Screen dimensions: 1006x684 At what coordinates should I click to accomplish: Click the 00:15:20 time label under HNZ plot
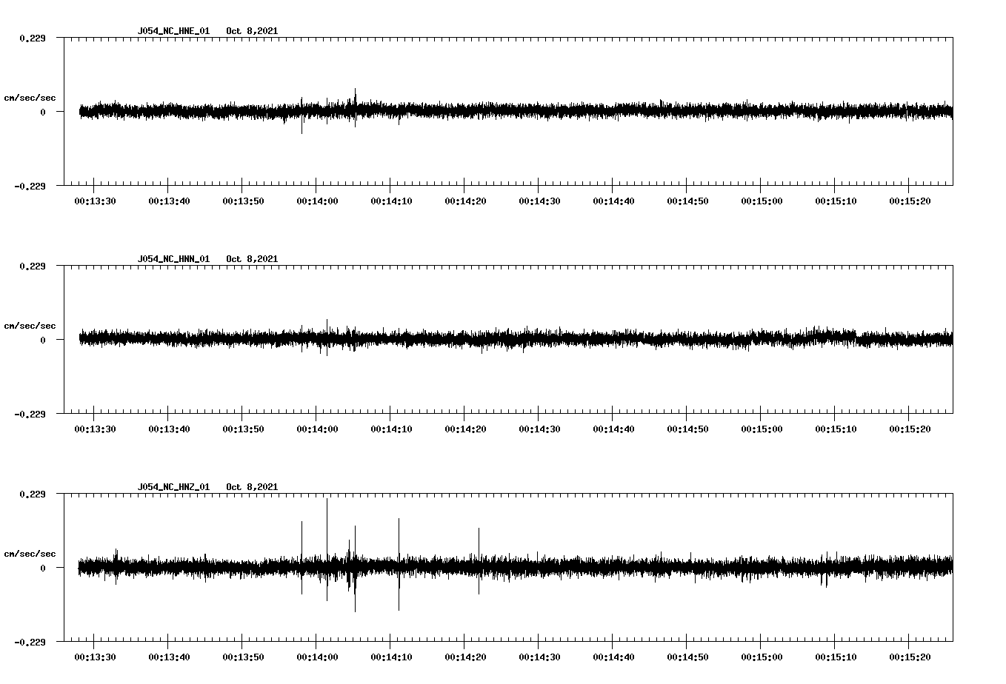[x=910, y=657]
